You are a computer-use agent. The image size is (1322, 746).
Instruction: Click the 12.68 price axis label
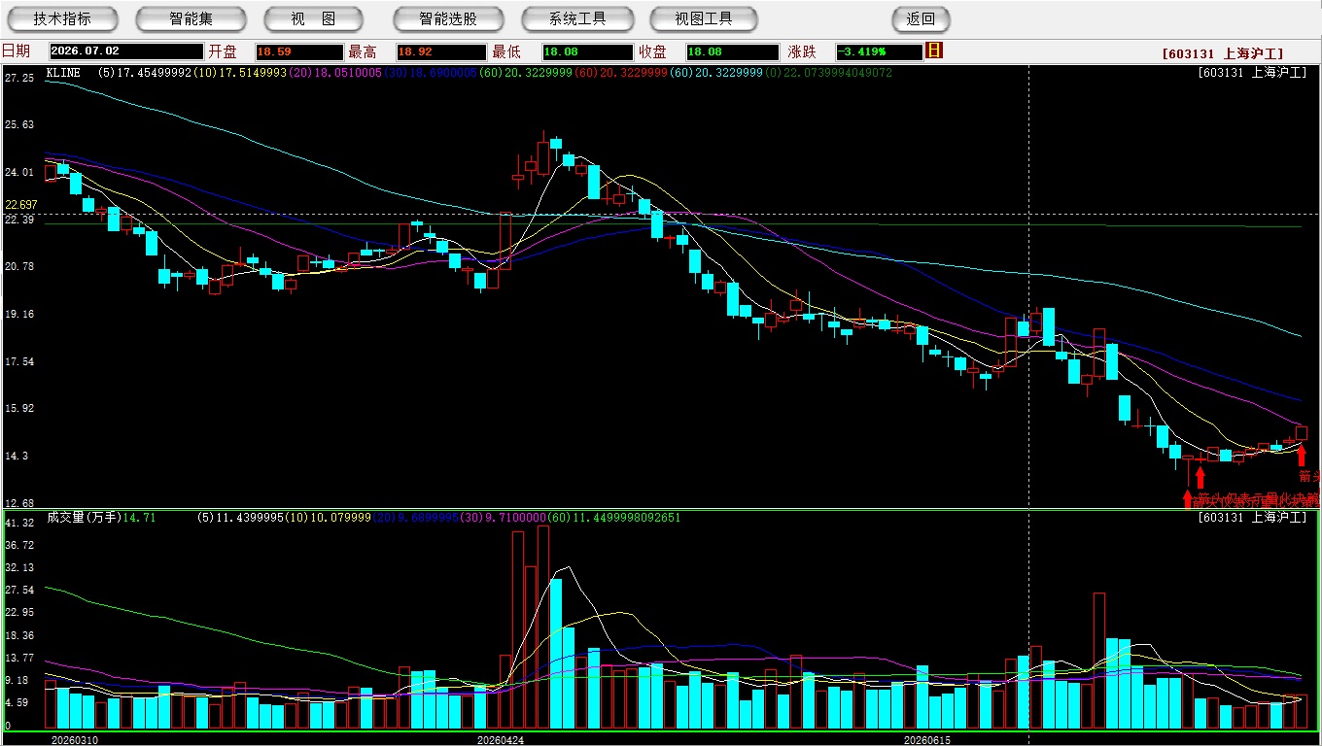point(19,503)
